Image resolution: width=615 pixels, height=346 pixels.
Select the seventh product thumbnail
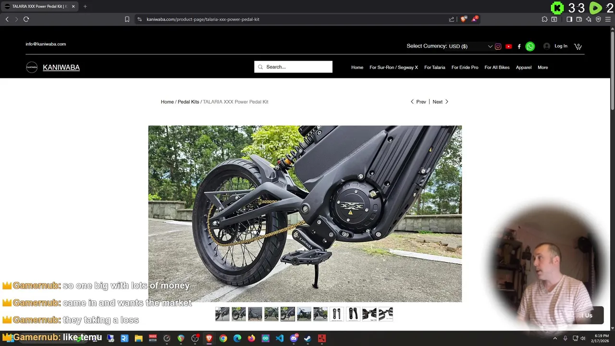[x=320, y=314]
